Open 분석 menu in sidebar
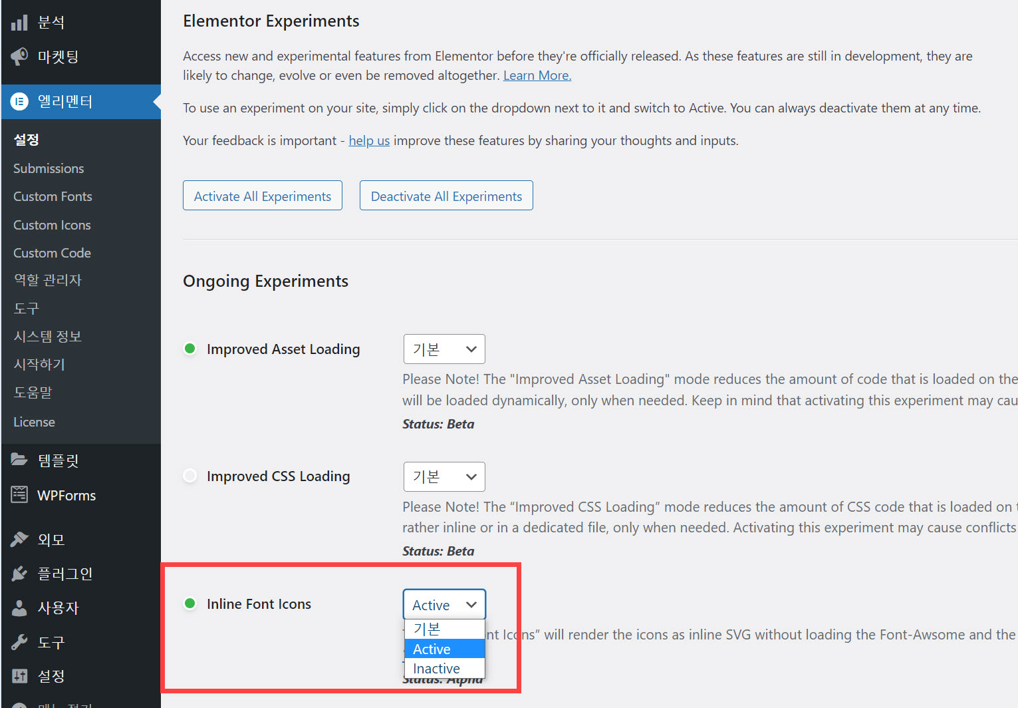Viewport: 1018px width, 708px height. [x=80, y=23]
